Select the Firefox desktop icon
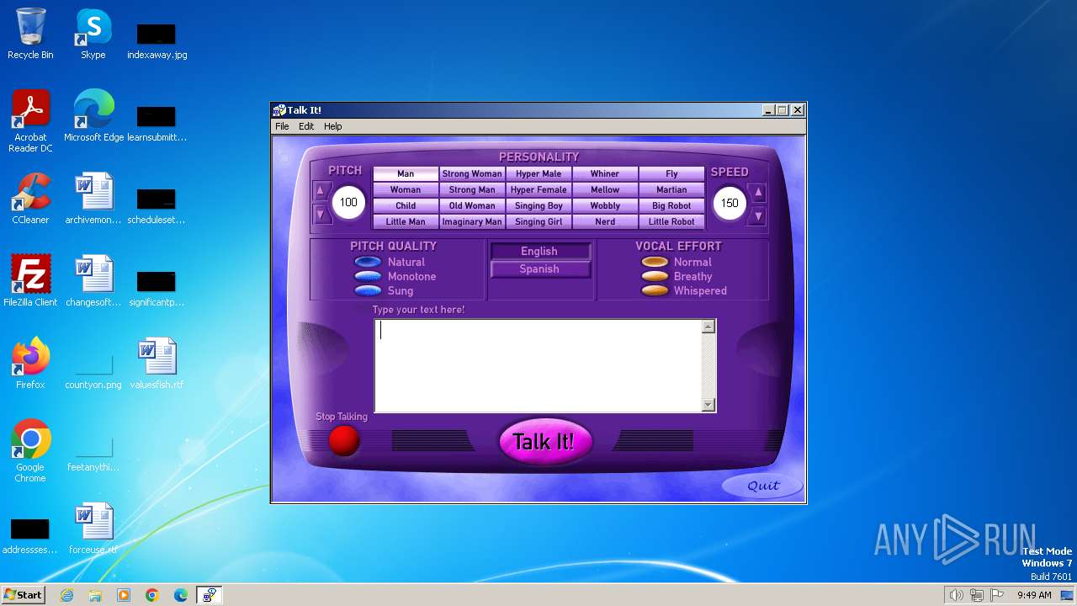Viewport: 1077px width, 606px height. 30,364
